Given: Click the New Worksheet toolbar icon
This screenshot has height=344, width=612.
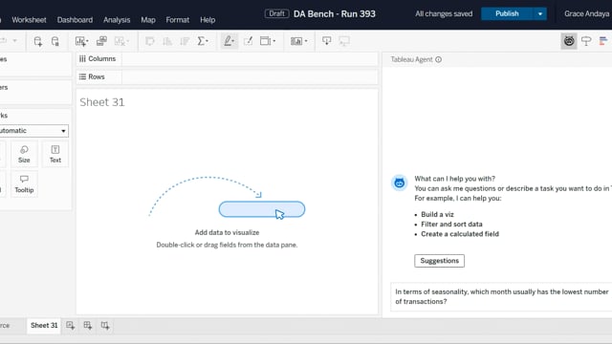Looking at the screenshot, I should [80, 41].
